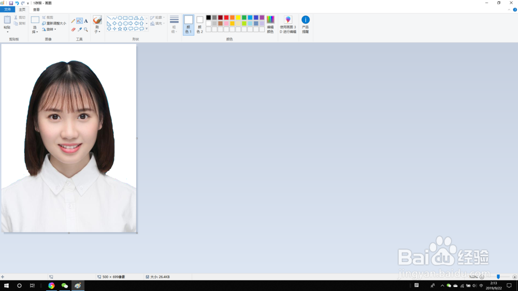Switch to the Home (主页) tab
518x291 pixels.
pos(22,9)
